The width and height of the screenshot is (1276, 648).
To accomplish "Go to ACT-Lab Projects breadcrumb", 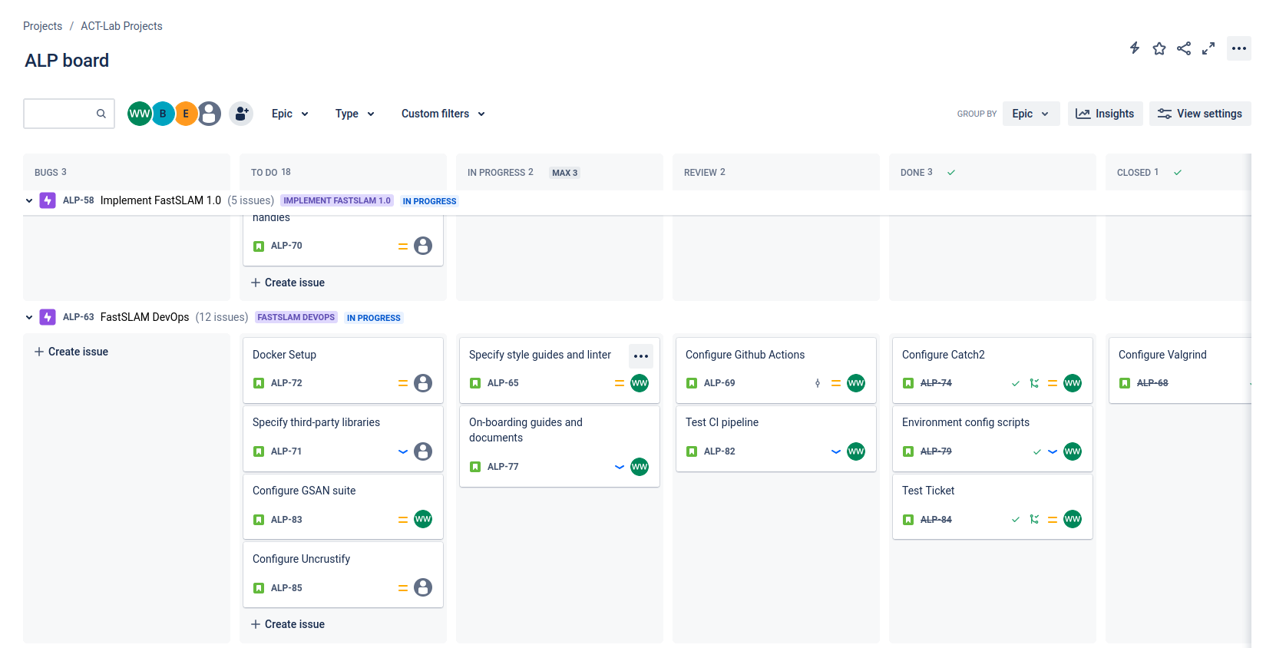I will pos(121,26).
